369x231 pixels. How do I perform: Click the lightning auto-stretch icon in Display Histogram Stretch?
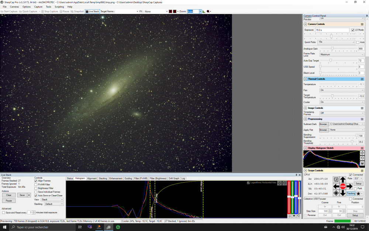point(362,153)
